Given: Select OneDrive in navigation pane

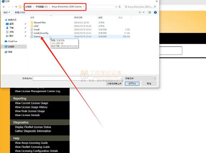Looking at the screenshot, I should [11, 41].
